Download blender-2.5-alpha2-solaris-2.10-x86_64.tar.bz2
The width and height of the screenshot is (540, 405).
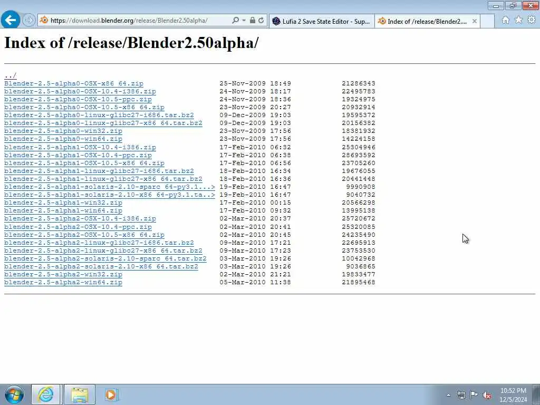click(101, 266)
